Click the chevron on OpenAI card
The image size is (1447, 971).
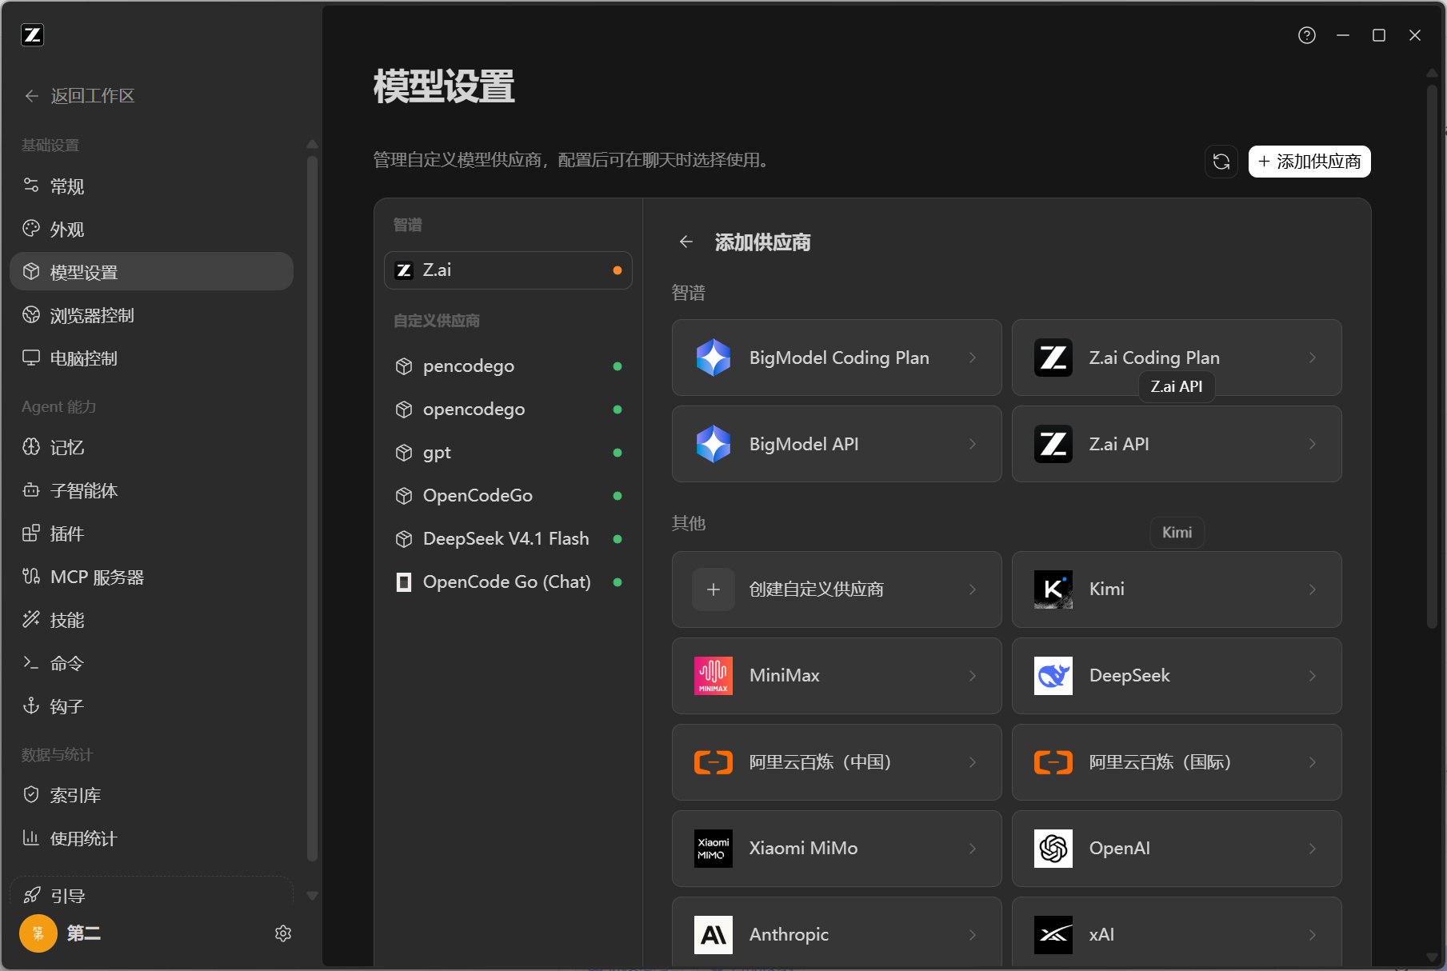(1313, 849)
